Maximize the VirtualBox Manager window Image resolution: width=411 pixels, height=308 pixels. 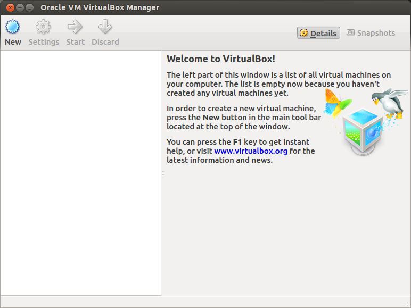30,7
